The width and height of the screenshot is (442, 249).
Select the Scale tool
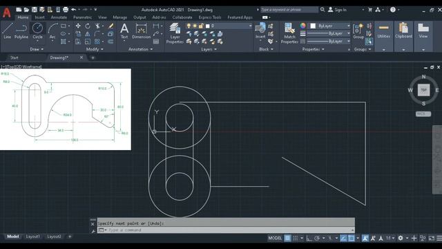click(88, 41)
